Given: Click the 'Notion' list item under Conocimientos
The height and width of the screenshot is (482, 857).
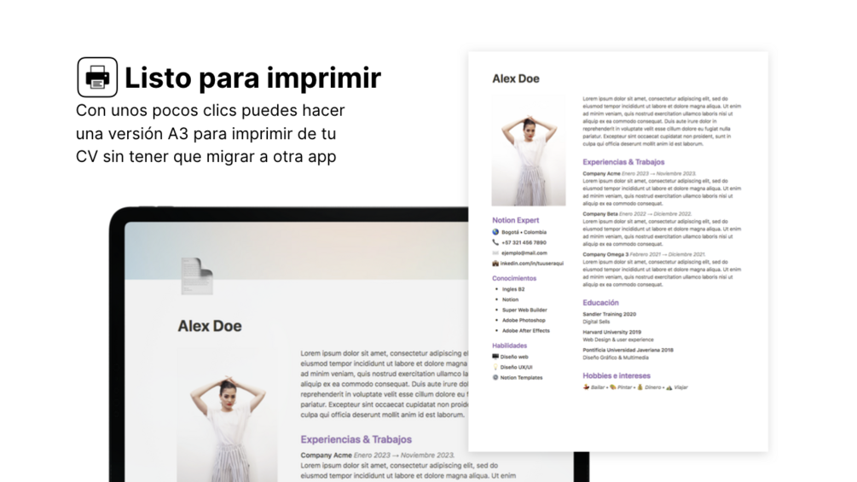Looking at the screenshot, I should [510, 299].
